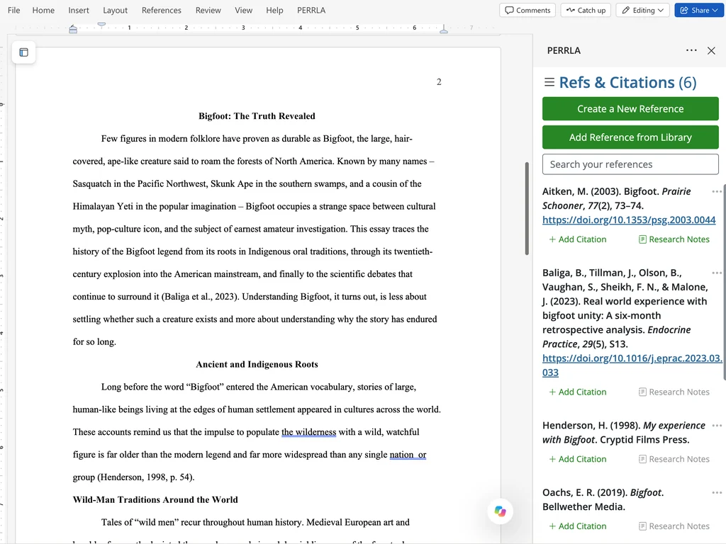Open the View ribbon tab
Screen dimensions: 726x544
click(244, 10)
